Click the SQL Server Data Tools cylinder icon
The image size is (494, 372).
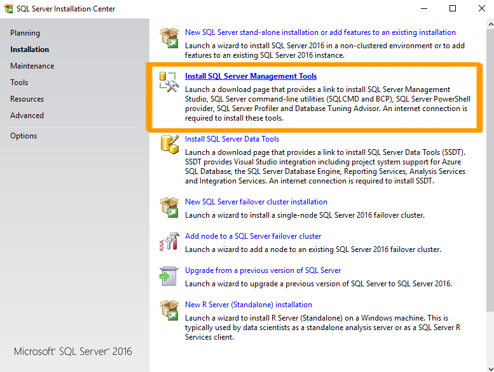click(x=170, y=145)
